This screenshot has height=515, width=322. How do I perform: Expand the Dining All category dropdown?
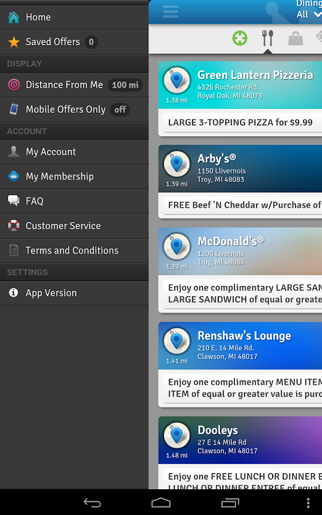pos(308,10)
